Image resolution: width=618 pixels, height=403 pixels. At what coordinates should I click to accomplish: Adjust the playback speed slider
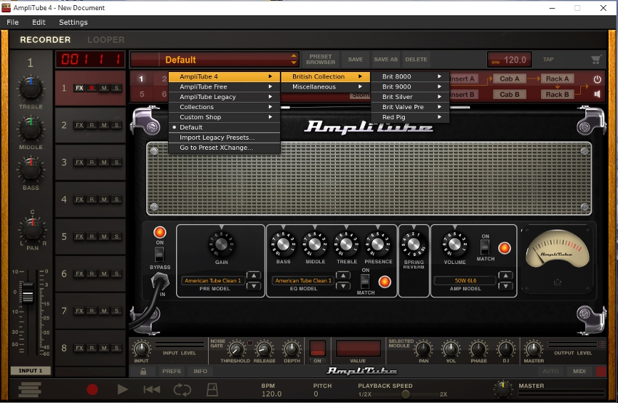[x=406, y=394]
